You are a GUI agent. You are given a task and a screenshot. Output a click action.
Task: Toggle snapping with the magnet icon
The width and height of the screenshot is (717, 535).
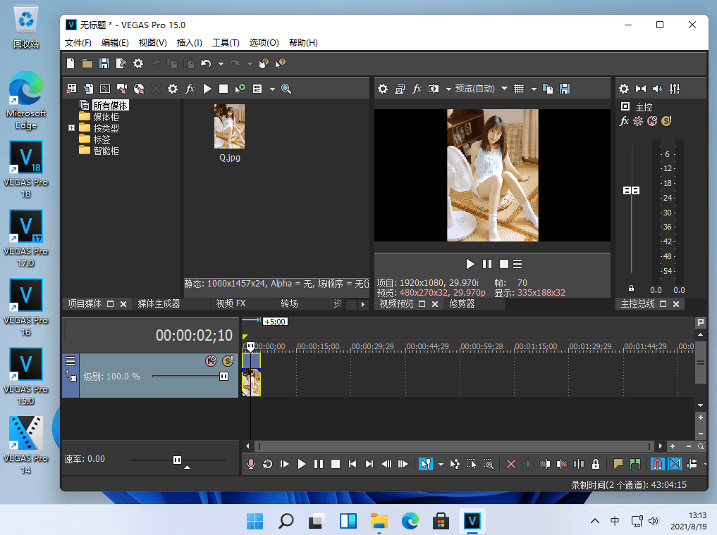(x=658, y=464)
